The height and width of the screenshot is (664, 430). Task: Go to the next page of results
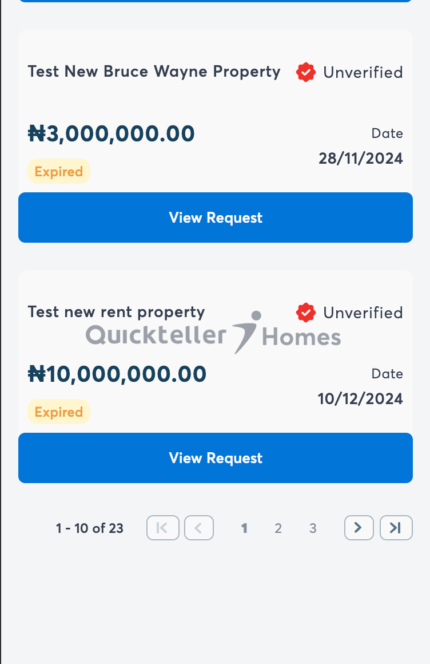click(x=359, y=528)
